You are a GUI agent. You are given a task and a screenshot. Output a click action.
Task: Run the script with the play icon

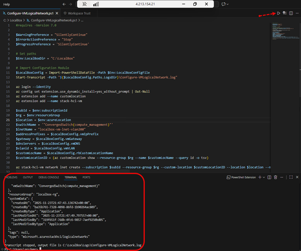(278, 13)
